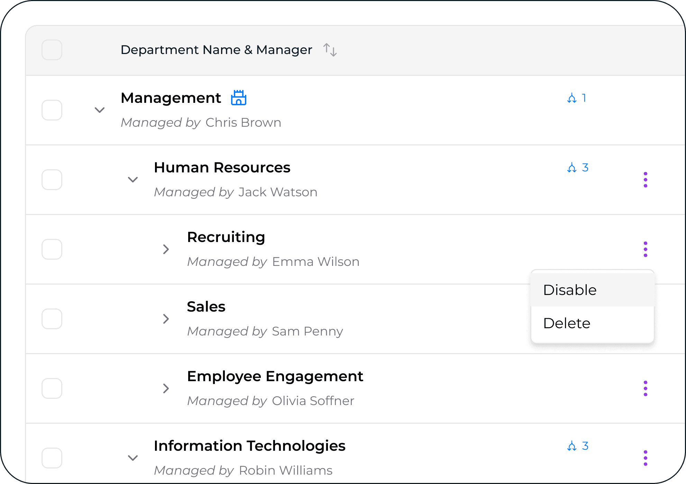Open three-dot menu for Human Resources
This screenshot has height=484, width=686.
click(645, 180)
